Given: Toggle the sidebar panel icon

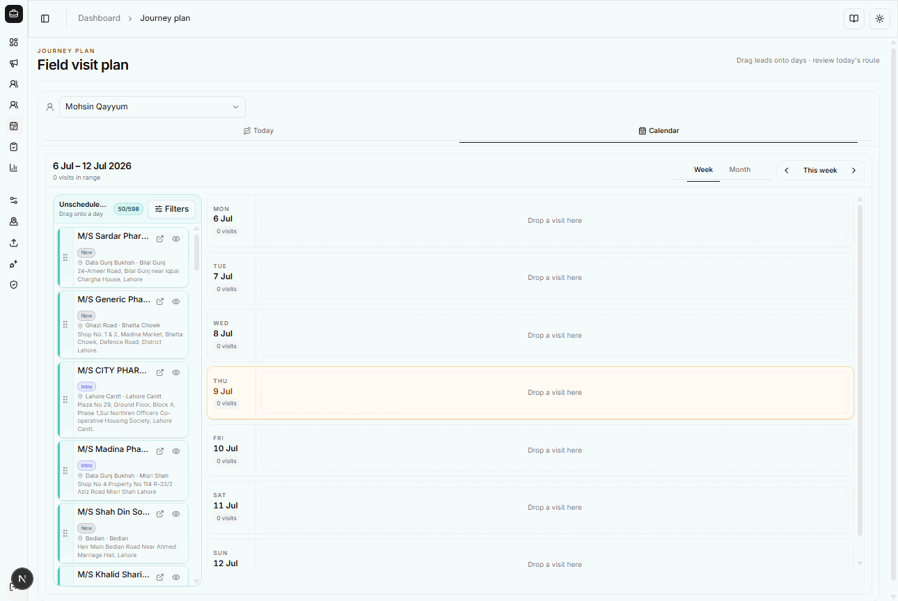Looking at the screenshot, I should [x=45, y=18].
